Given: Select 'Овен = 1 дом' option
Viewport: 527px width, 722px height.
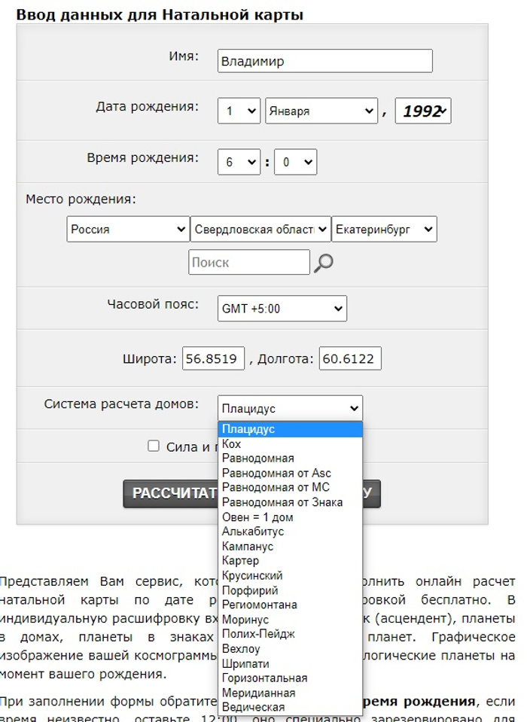Looking at the screenshot, I should [257, 517].
